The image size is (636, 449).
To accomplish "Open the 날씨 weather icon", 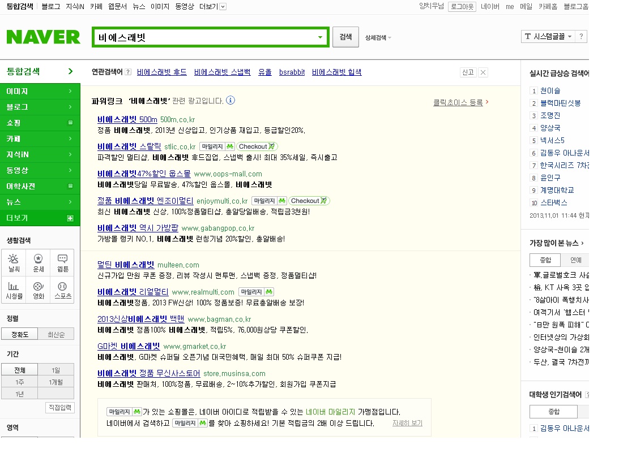I will [14, 263].
